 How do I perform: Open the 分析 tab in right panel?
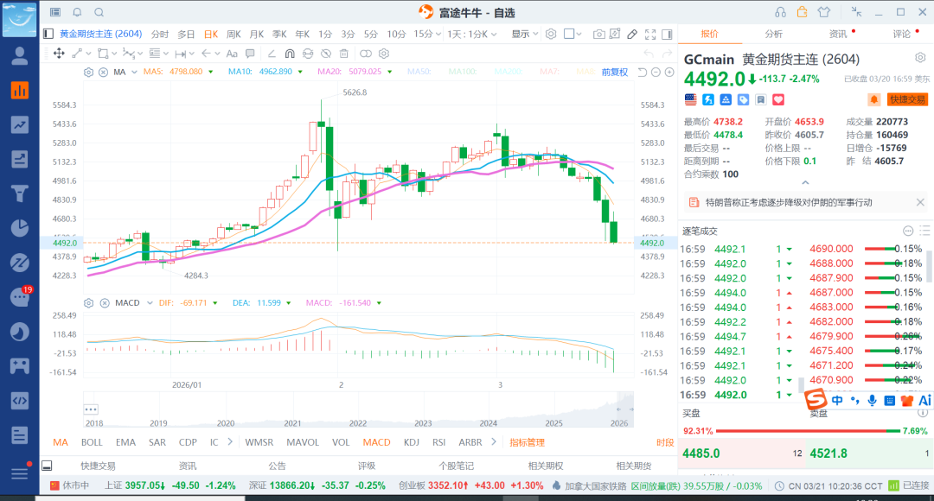click(774, 34)
